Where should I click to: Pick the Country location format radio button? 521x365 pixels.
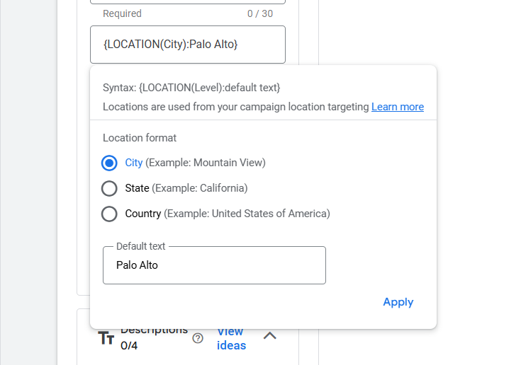(x=109, y=214)
